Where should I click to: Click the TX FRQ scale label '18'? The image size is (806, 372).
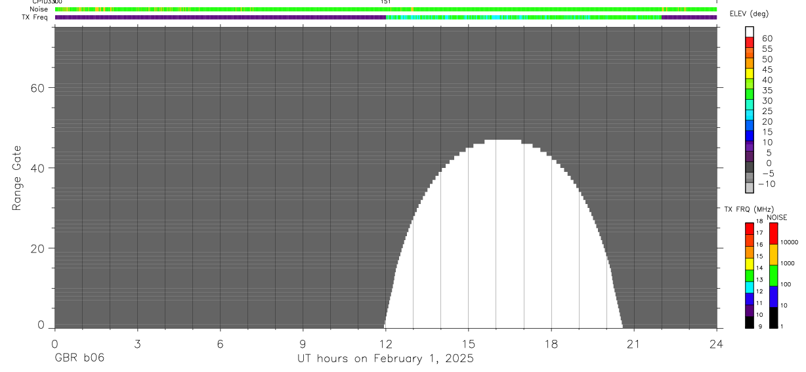tap(759, 221)
